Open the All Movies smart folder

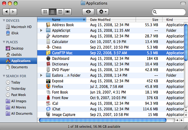pyautogui.click(x=18, y=107)
